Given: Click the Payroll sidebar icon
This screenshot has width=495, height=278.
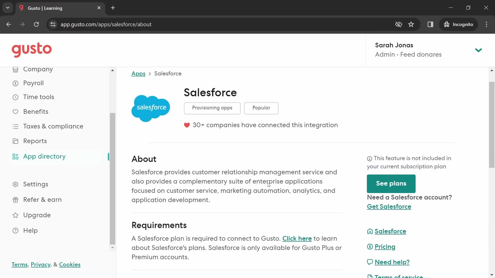Looking at the screenshot, I should pyautogui.click(x=16, y=83).
